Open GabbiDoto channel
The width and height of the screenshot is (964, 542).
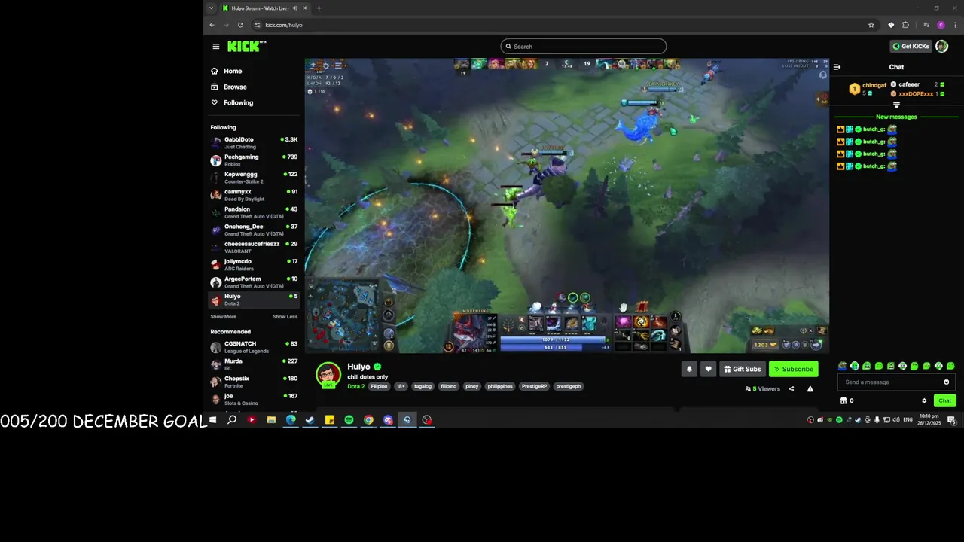click(x=255, y=142)
